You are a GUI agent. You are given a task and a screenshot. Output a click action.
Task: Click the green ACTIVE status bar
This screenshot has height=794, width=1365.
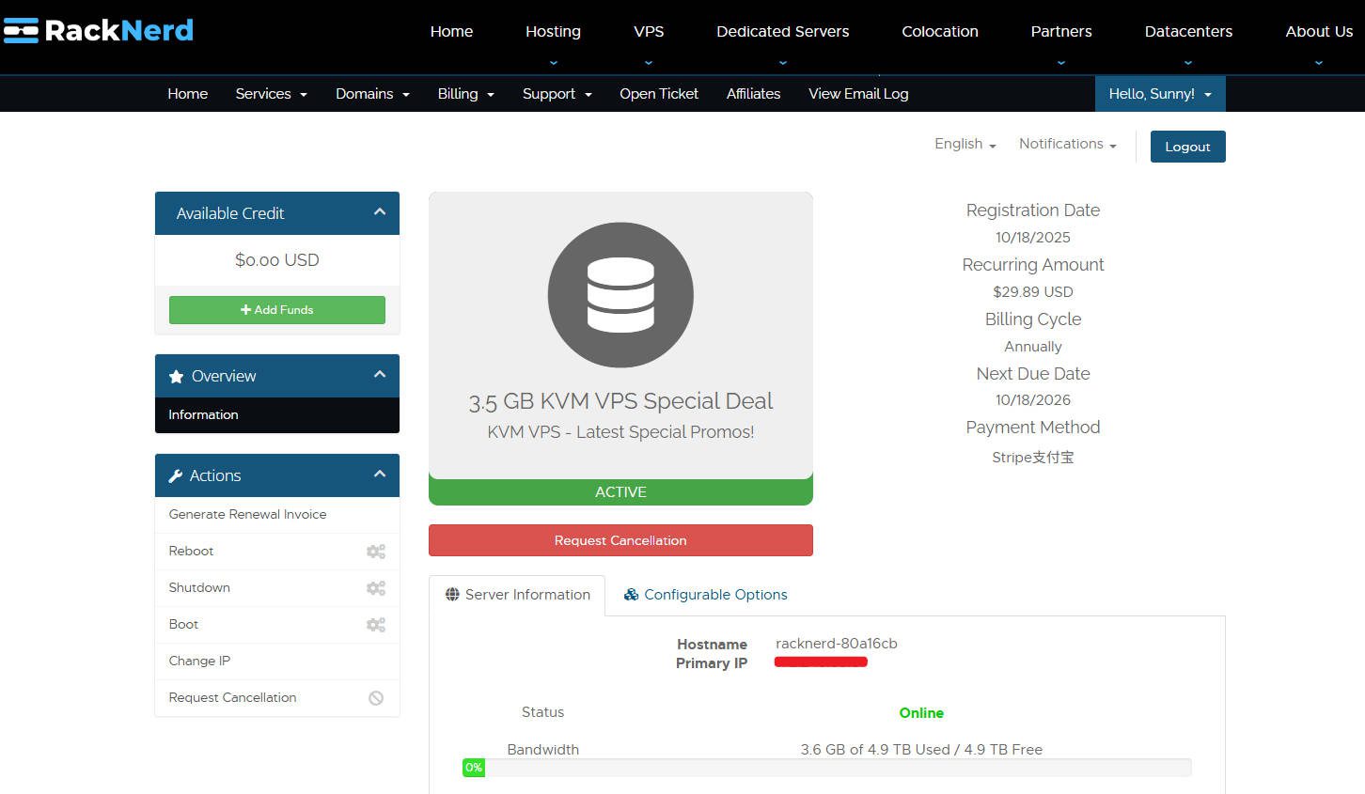pyautogui.click(x=620, y=492)
